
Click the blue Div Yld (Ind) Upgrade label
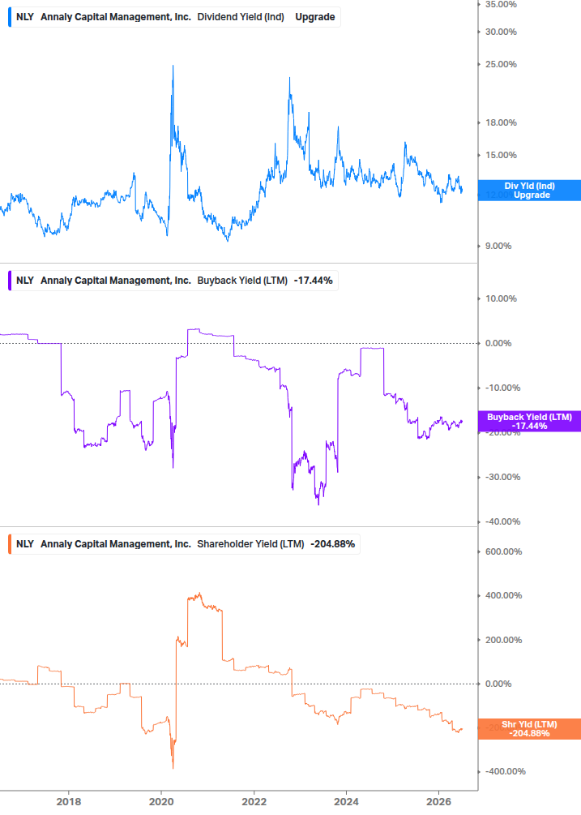click(529, 191)
